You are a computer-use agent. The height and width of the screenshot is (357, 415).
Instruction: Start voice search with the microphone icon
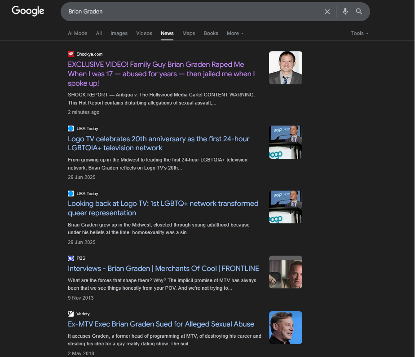[345, 12]
